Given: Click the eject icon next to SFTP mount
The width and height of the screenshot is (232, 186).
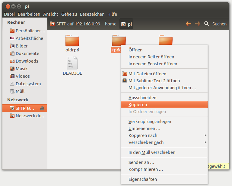Looking at the screenshot, I should point(42,108).
